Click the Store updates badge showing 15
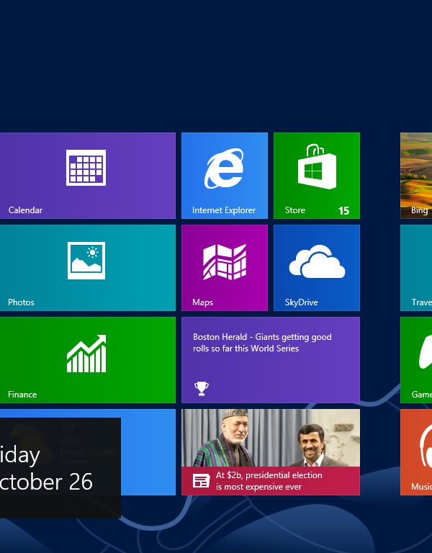The image size is (432, 553). (343, 211)
